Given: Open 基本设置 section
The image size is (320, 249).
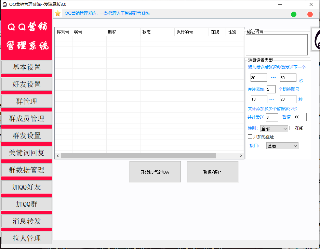Looking at the screenshot, I should click(x=27, y=67).
